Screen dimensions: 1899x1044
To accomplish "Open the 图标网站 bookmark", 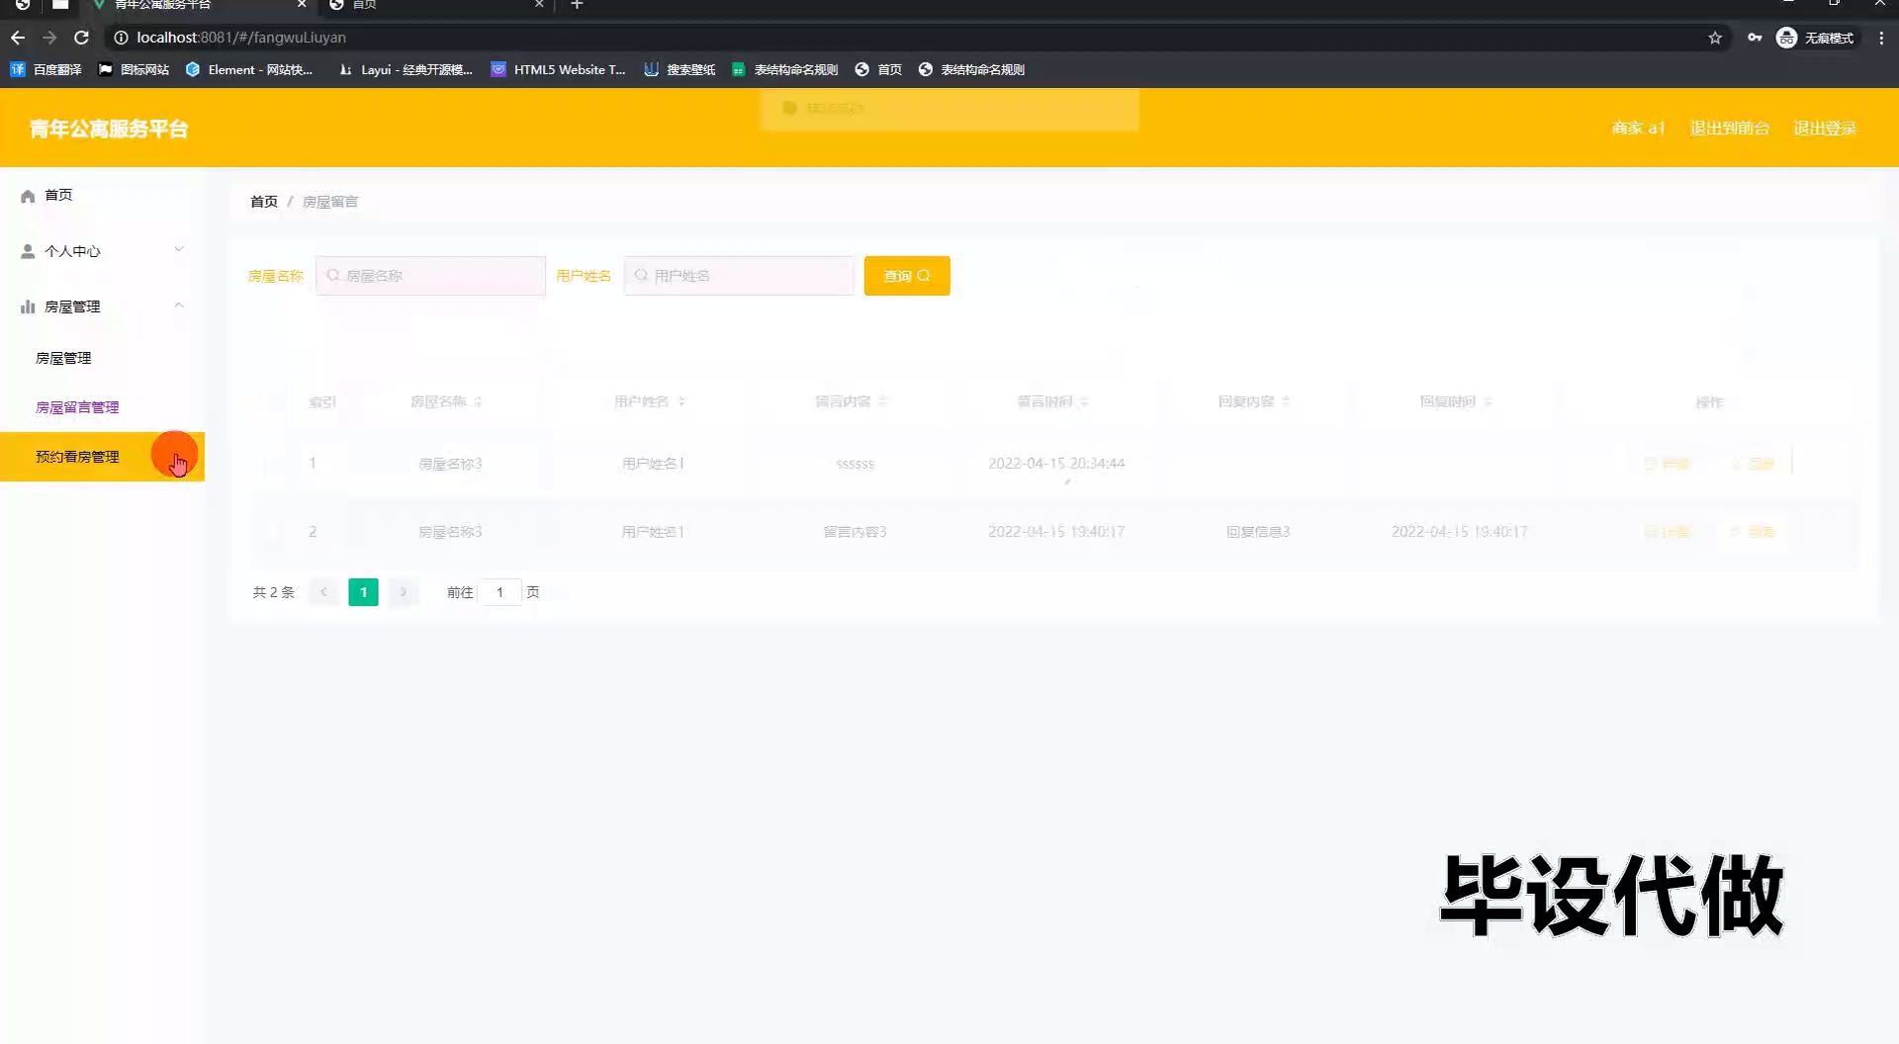I will click(x=134, y=69).
